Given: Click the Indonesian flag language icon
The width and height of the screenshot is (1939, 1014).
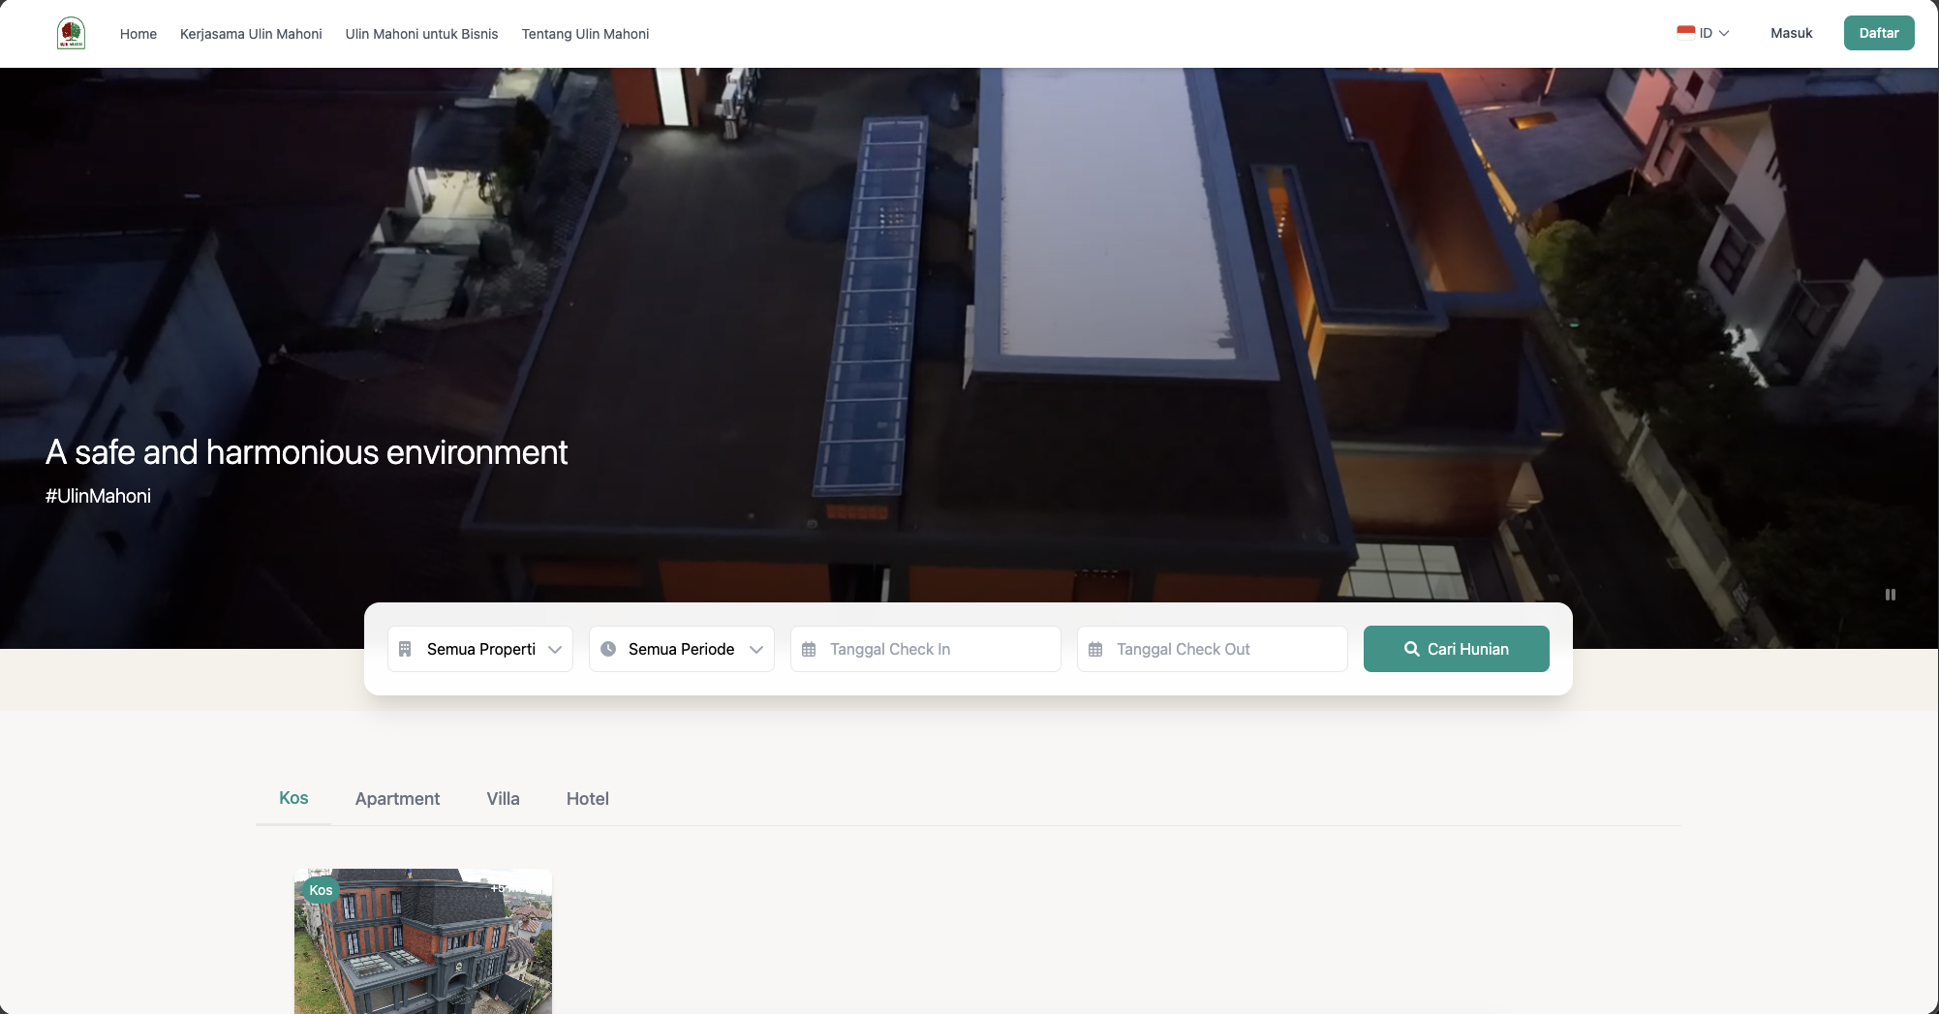Looking at the screenshot, I should coord(1686,33).
